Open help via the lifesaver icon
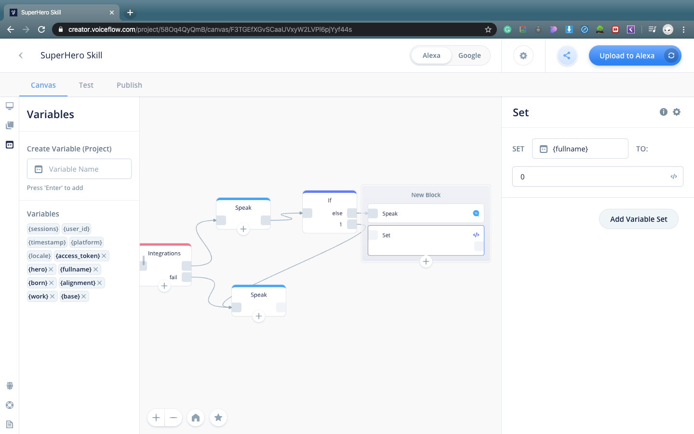694x434 pixels. coord(9,405)
